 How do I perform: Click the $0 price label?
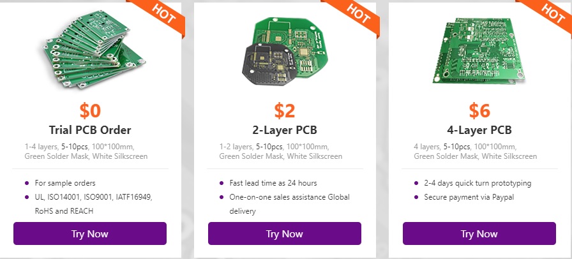[x=90, y=110]
